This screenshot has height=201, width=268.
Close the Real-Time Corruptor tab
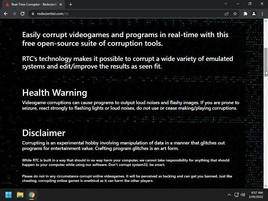tap(61, 4)
